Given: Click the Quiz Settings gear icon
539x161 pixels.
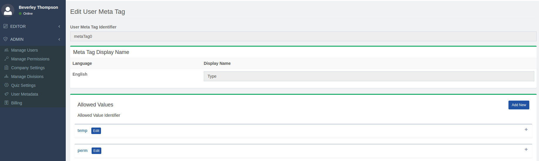Looking at the screenshot, I should click(6, 85).
